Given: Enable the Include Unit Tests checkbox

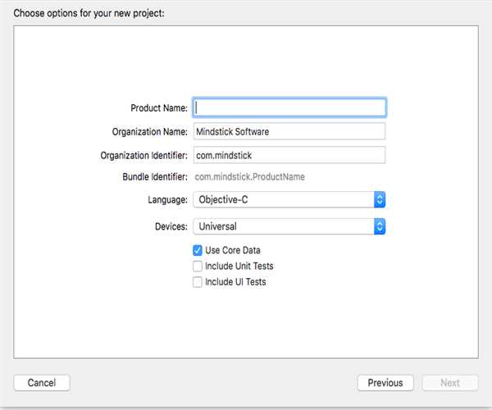Looking at the screenshot, I should click(x=197, y=266).
